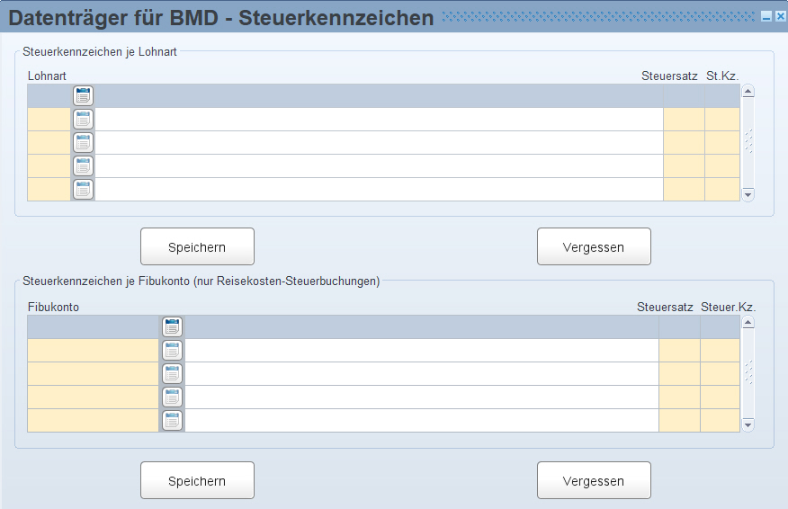Viewport: 788px width, 509px height.
Task: Focus Fibukonto number field in fourth row
Action: (93, 397)
